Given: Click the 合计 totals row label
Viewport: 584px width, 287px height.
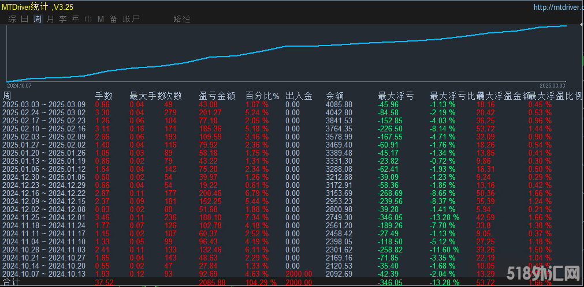Looking at the screenshot, I should (10, 282).
